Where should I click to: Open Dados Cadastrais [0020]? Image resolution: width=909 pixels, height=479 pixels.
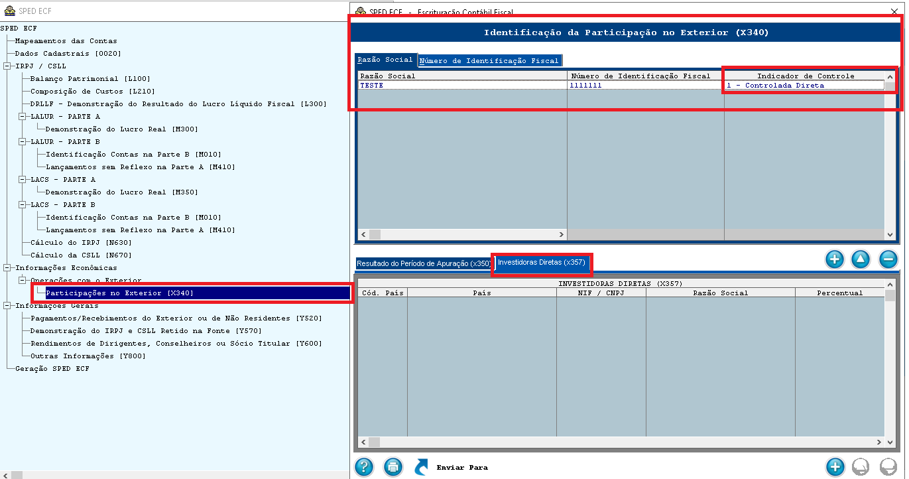point(68,53)
